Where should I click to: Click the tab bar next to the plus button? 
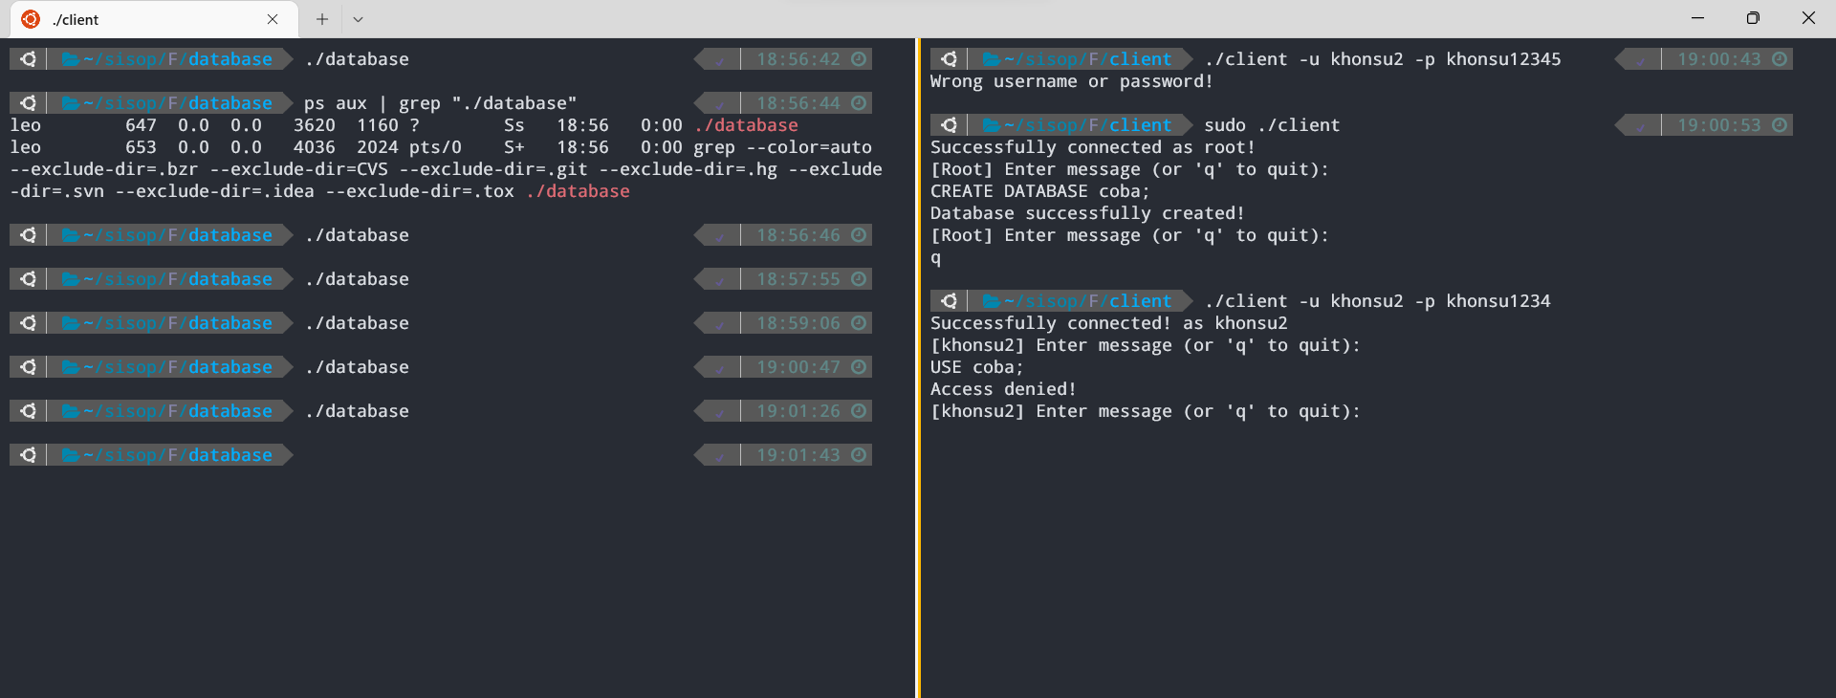click(574, 19)
